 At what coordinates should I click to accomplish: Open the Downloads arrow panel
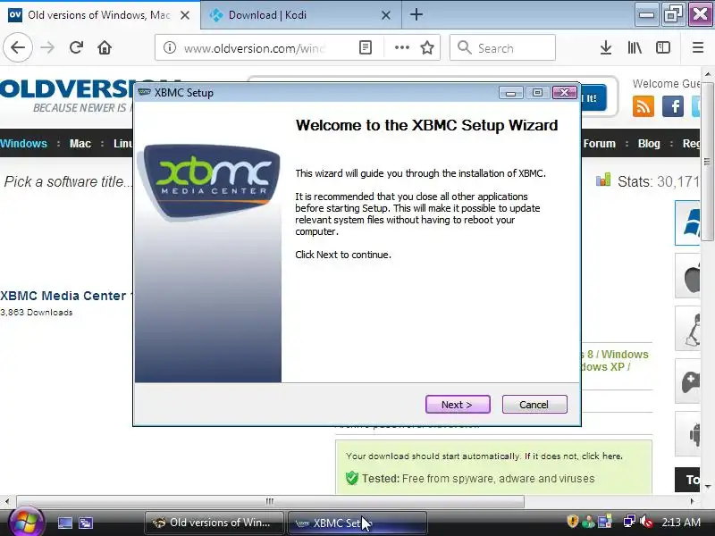(606, 47)
